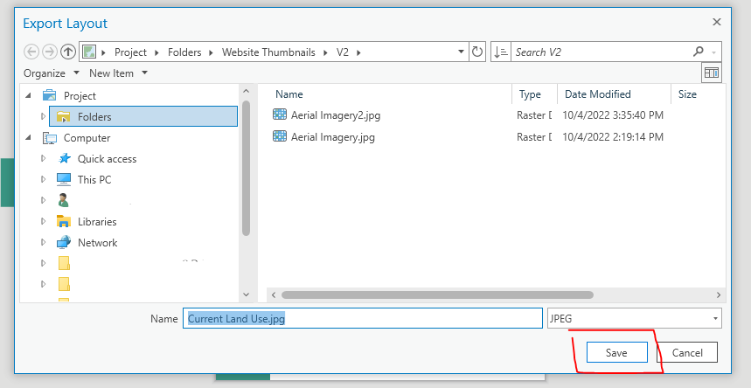
Task: Collapse the Computer tree node
Action: point(29,138)
